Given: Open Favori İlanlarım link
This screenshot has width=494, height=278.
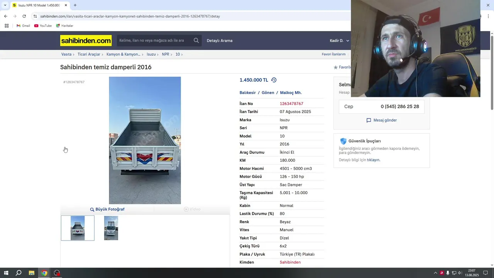Looking at the screenshot, I should tap(334, 54).
